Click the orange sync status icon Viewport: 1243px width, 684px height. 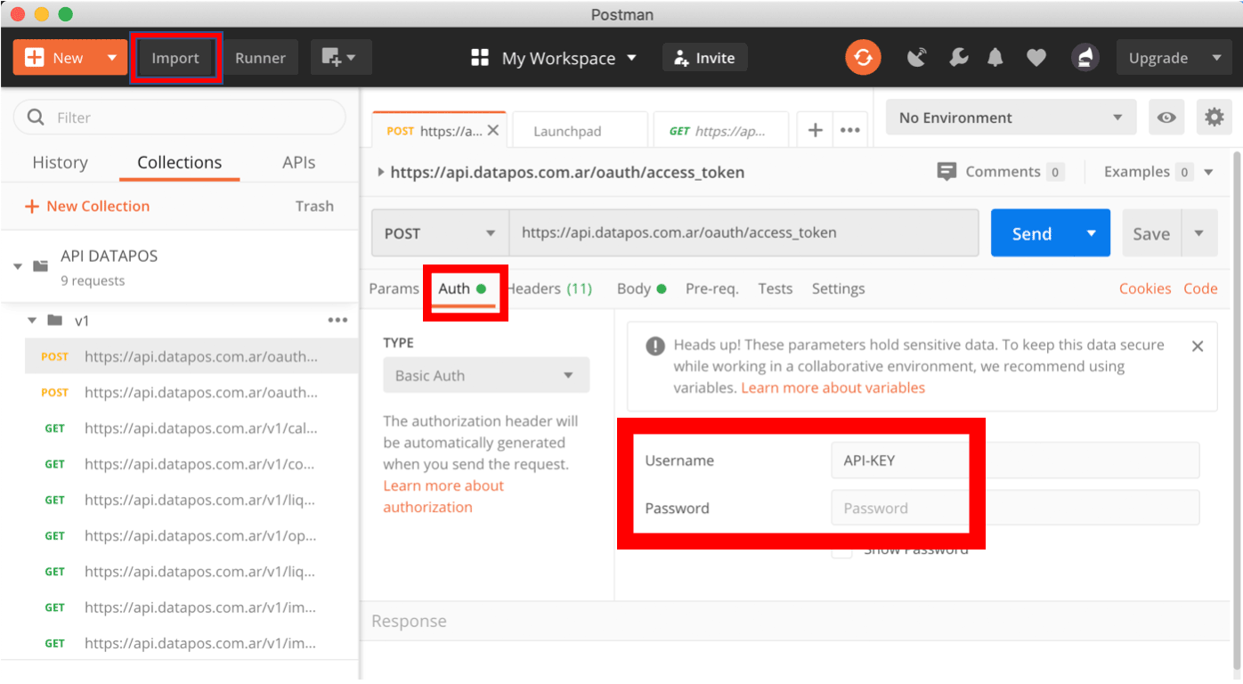(862, 58)
